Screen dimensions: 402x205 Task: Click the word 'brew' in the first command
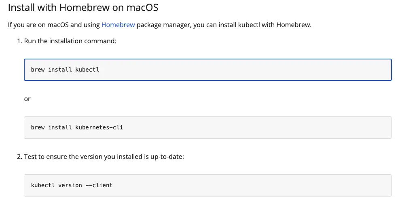click(x=38, y=70)
